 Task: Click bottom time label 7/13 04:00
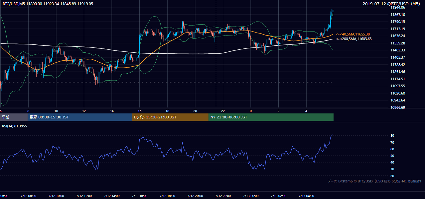[307, 196]
